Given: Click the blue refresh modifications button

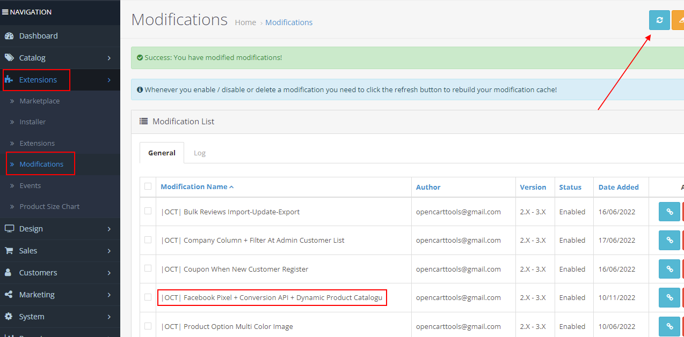Looking at the screenshot, I should click(659, 20).
